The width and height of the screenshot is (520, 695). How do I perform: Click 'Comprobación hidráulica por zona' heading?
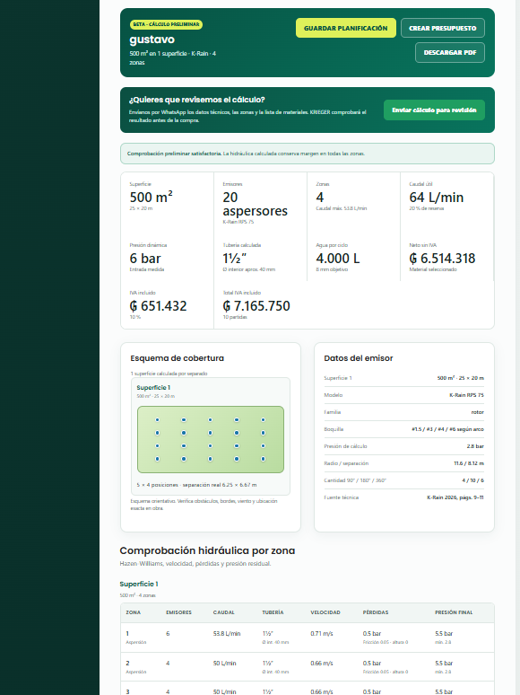pos(207,550)
